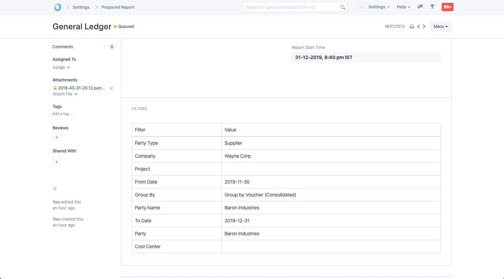Navigate to the previous report with the left chevron
This screenshot has width=504, height=279.
[x=418, y=26]
